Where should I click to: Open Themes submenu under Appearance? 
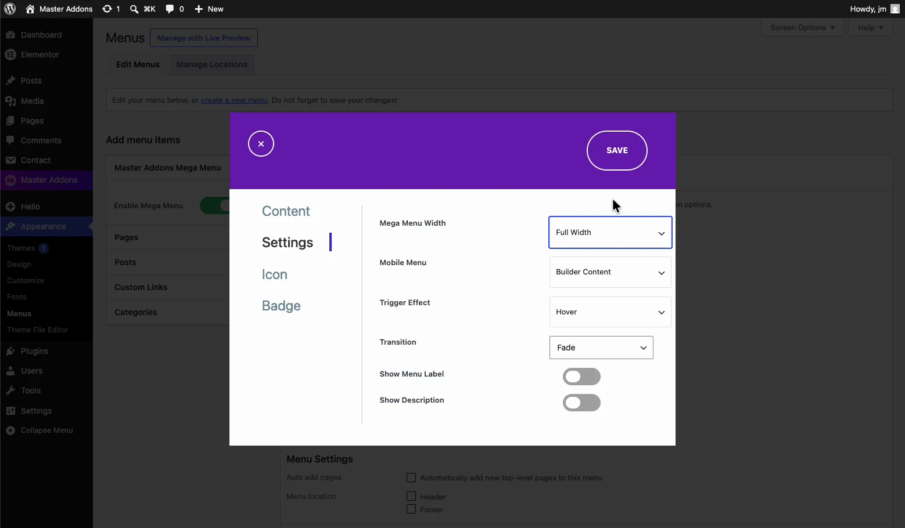point(21,248)
